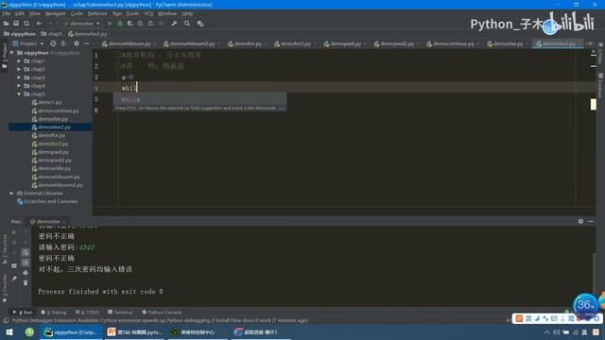Viewport: 605px width, 340px height.
Task: Clear Run output with trash icon
Action: 26,283
